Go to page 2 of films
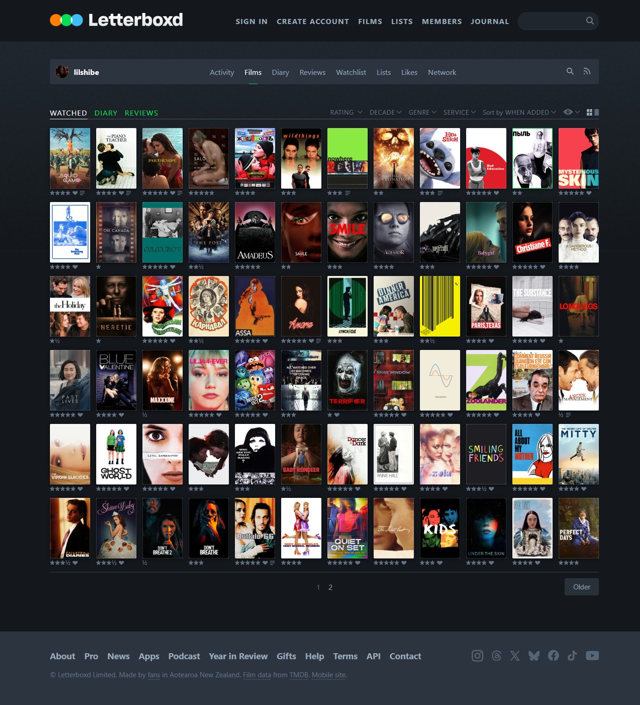The image size is (640, 705). [x=330, y=587]
